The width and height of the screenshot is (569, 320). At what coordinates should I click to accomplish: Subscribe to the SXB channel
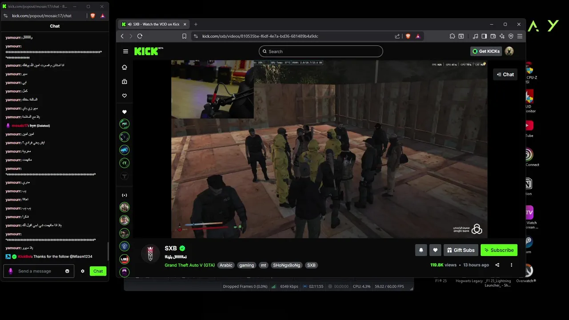(499, 250)
